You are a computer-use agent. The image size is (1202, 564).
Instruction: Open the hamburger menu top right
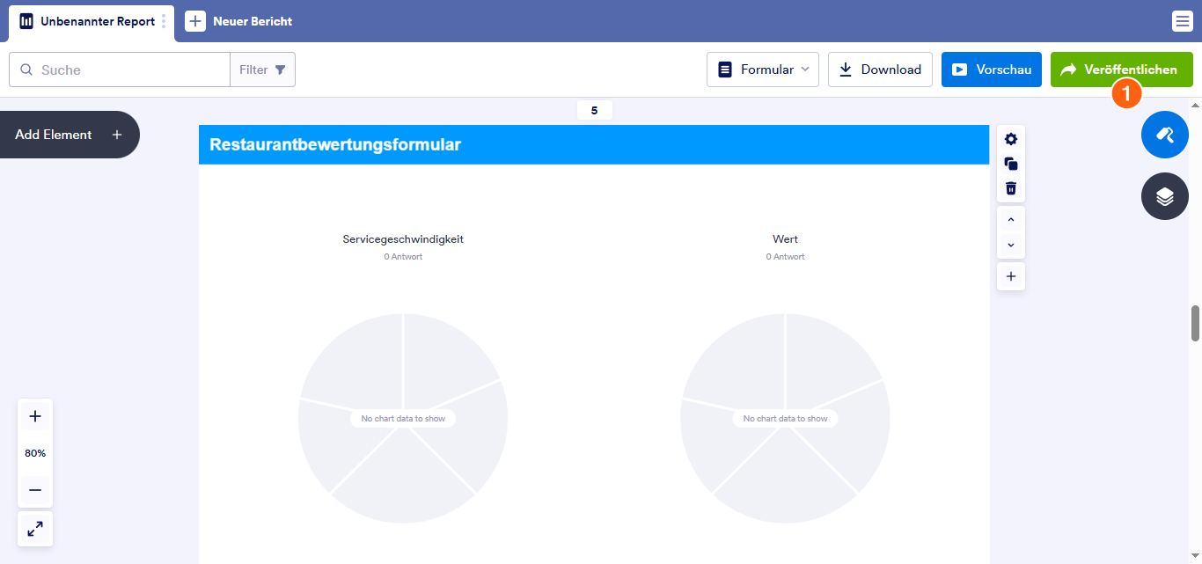point(1182,20)
